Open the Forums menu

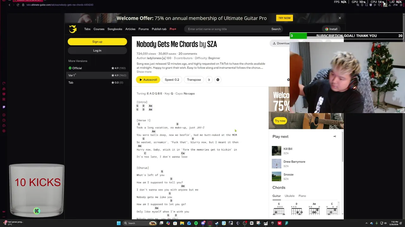pyautogui.click(x=143, y=29)
